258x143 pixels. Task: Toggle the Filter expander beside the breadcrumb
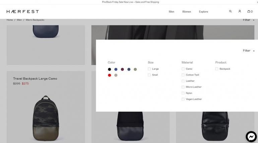(x=249, y=20)
